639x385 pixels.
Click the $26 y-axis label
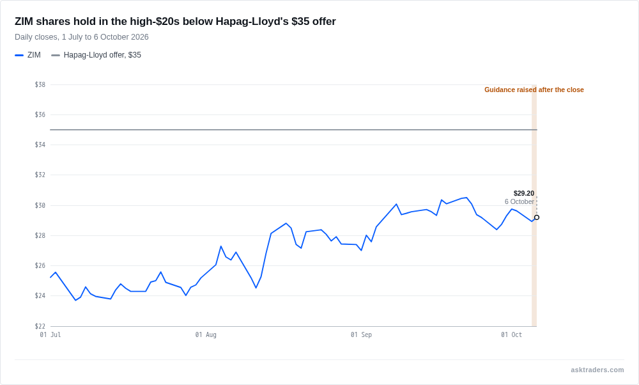click(40, 266)
